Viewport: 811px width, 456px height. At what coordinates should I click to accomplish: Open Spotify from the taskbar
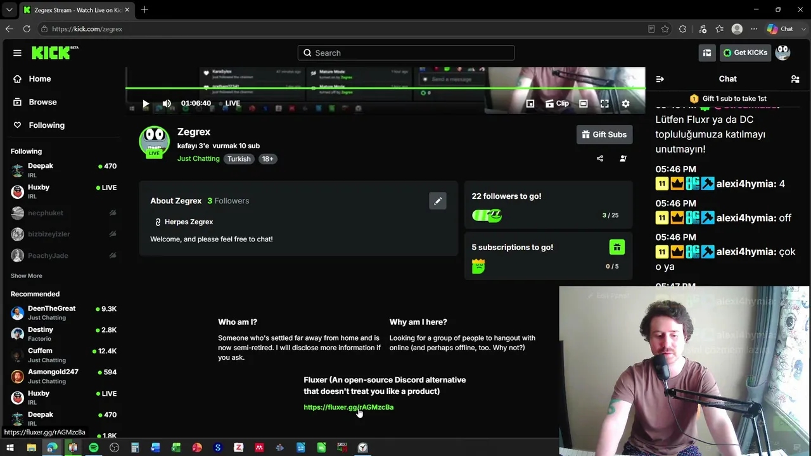click(93, 448)
